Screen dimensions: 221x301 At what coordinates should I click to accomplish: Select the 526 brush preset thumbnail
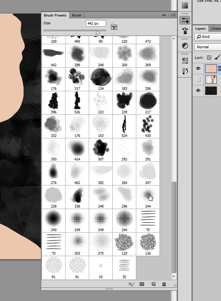pos(76,101)
